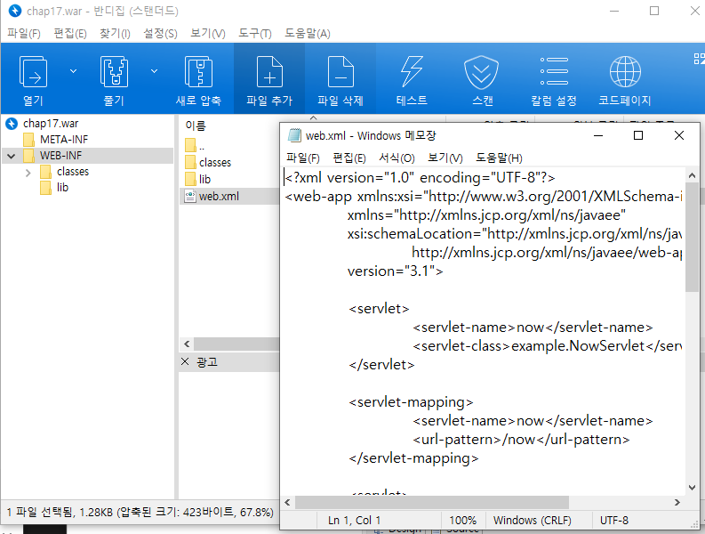Click the Bandizip status bar selection text
The image size is (705, 534).
[x=140, y=513]
